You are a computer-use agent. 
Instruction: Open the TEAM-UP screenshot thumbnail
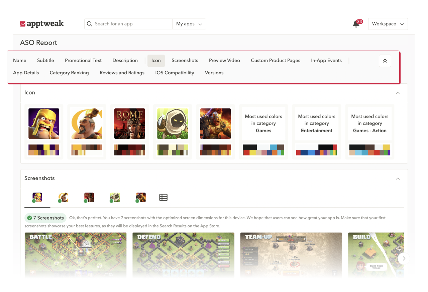tap(291, 255)
